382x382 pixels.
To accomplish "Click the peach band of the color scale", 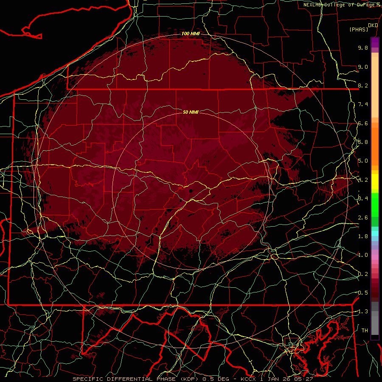I will point(375,87).
